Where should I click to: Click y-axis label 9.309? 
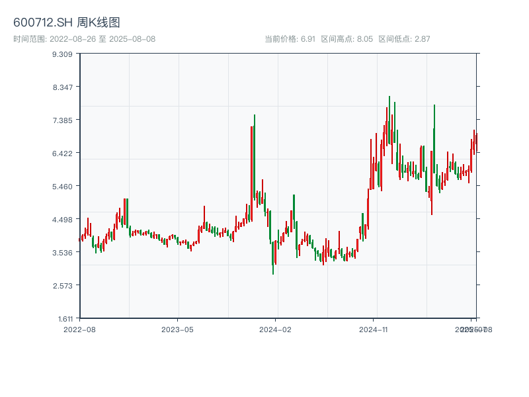point(62,54)
